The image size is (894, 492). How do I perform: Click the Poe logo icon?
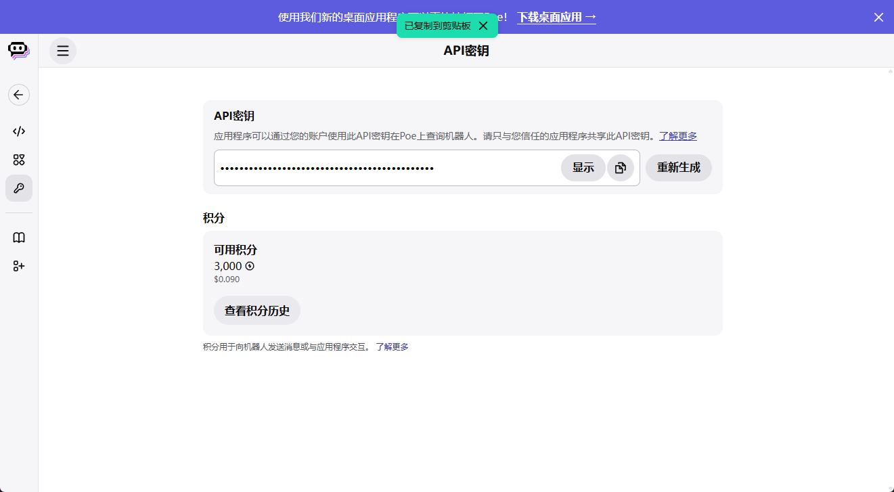(x=18, y=51)
